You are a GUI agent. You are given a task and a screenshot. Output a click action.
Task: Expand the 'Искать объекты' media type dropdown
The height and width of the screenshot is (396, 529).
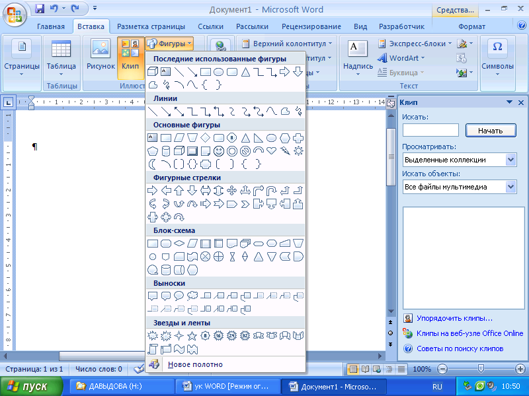(x=510, y=187)
